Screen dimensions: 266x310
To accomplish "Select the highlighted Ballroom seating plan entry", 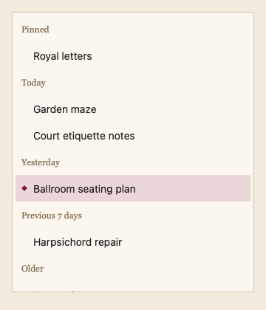I will (133, 188).
